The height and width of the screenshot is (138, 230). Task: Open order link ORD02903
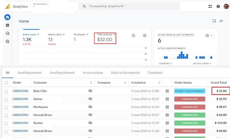tap(20, 115)
